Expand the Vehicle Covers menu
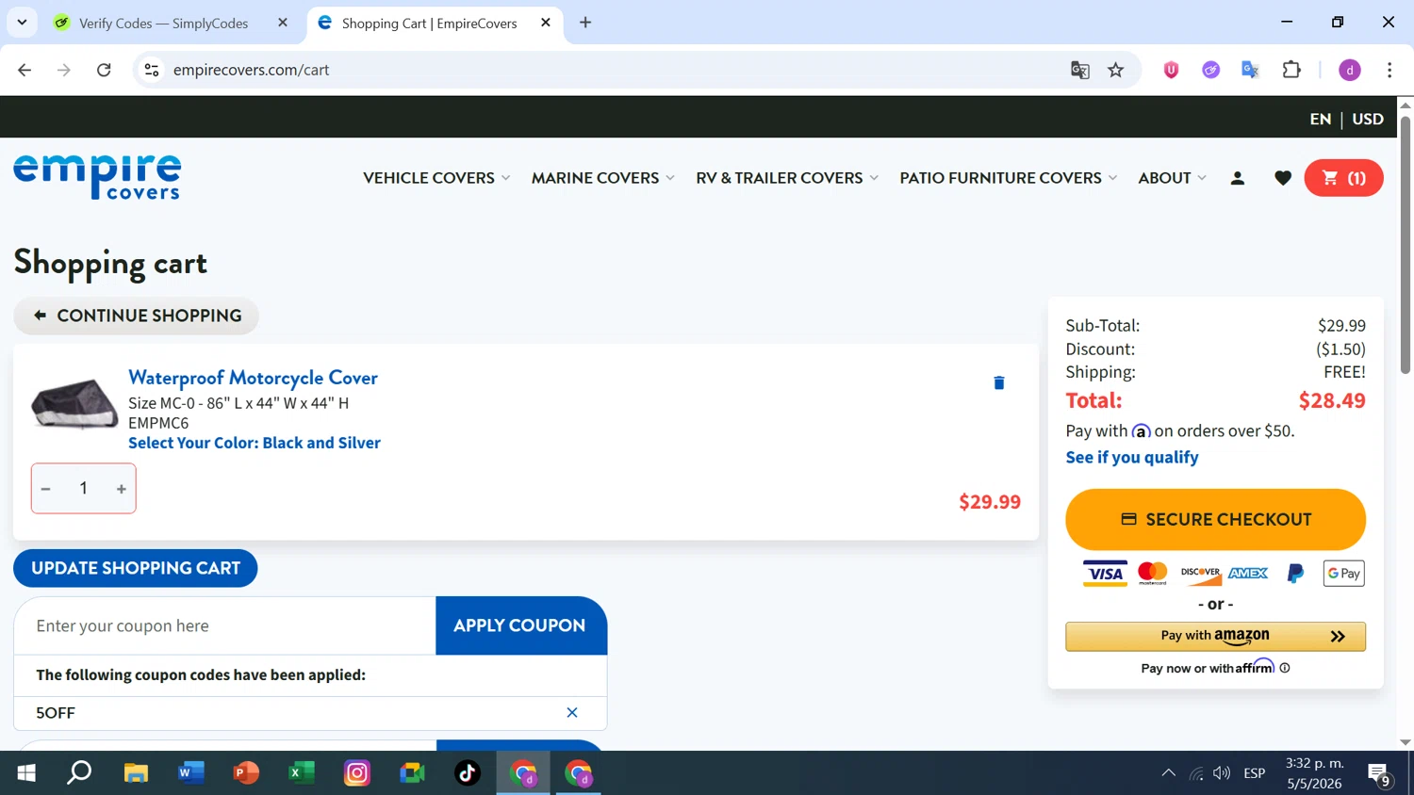Viewport: 1414px width, 795px height. [x=436, y=178]
